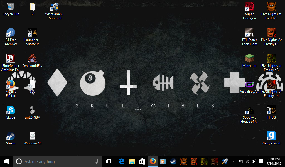Open the media player taskbar icon

[x=163, y=161]
